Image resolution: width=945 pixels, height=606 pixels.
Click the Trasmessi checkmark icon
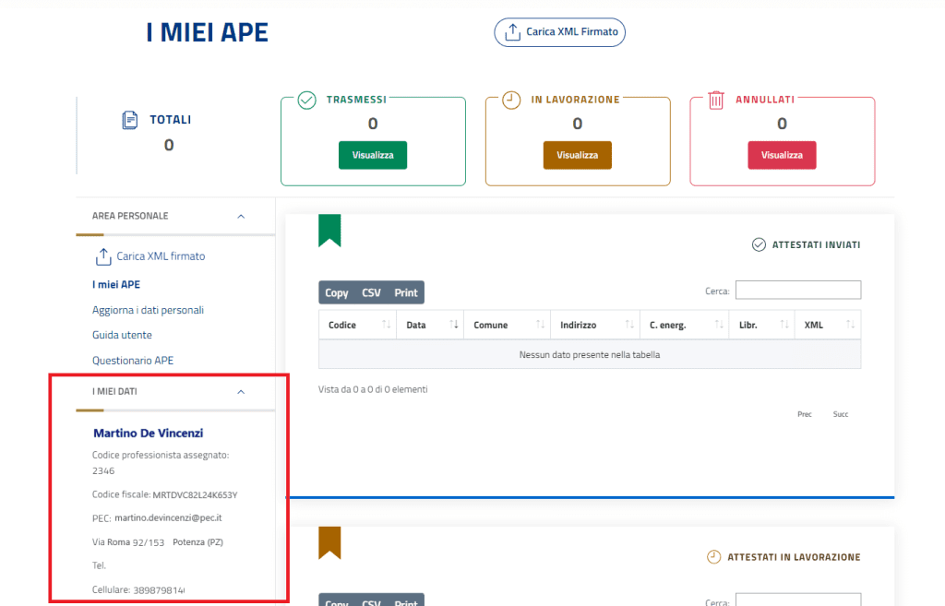306,100
